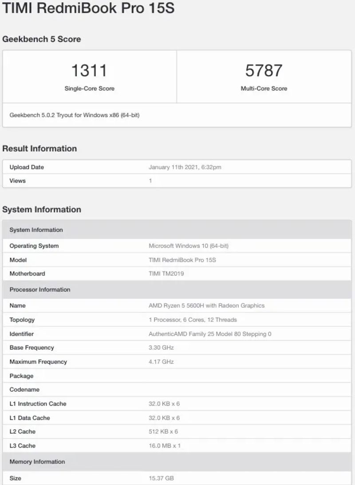Click the 'Geekbench 5 Score' heading
The height and width of the screenshot is (485, 355).
(x=42, y=39)
